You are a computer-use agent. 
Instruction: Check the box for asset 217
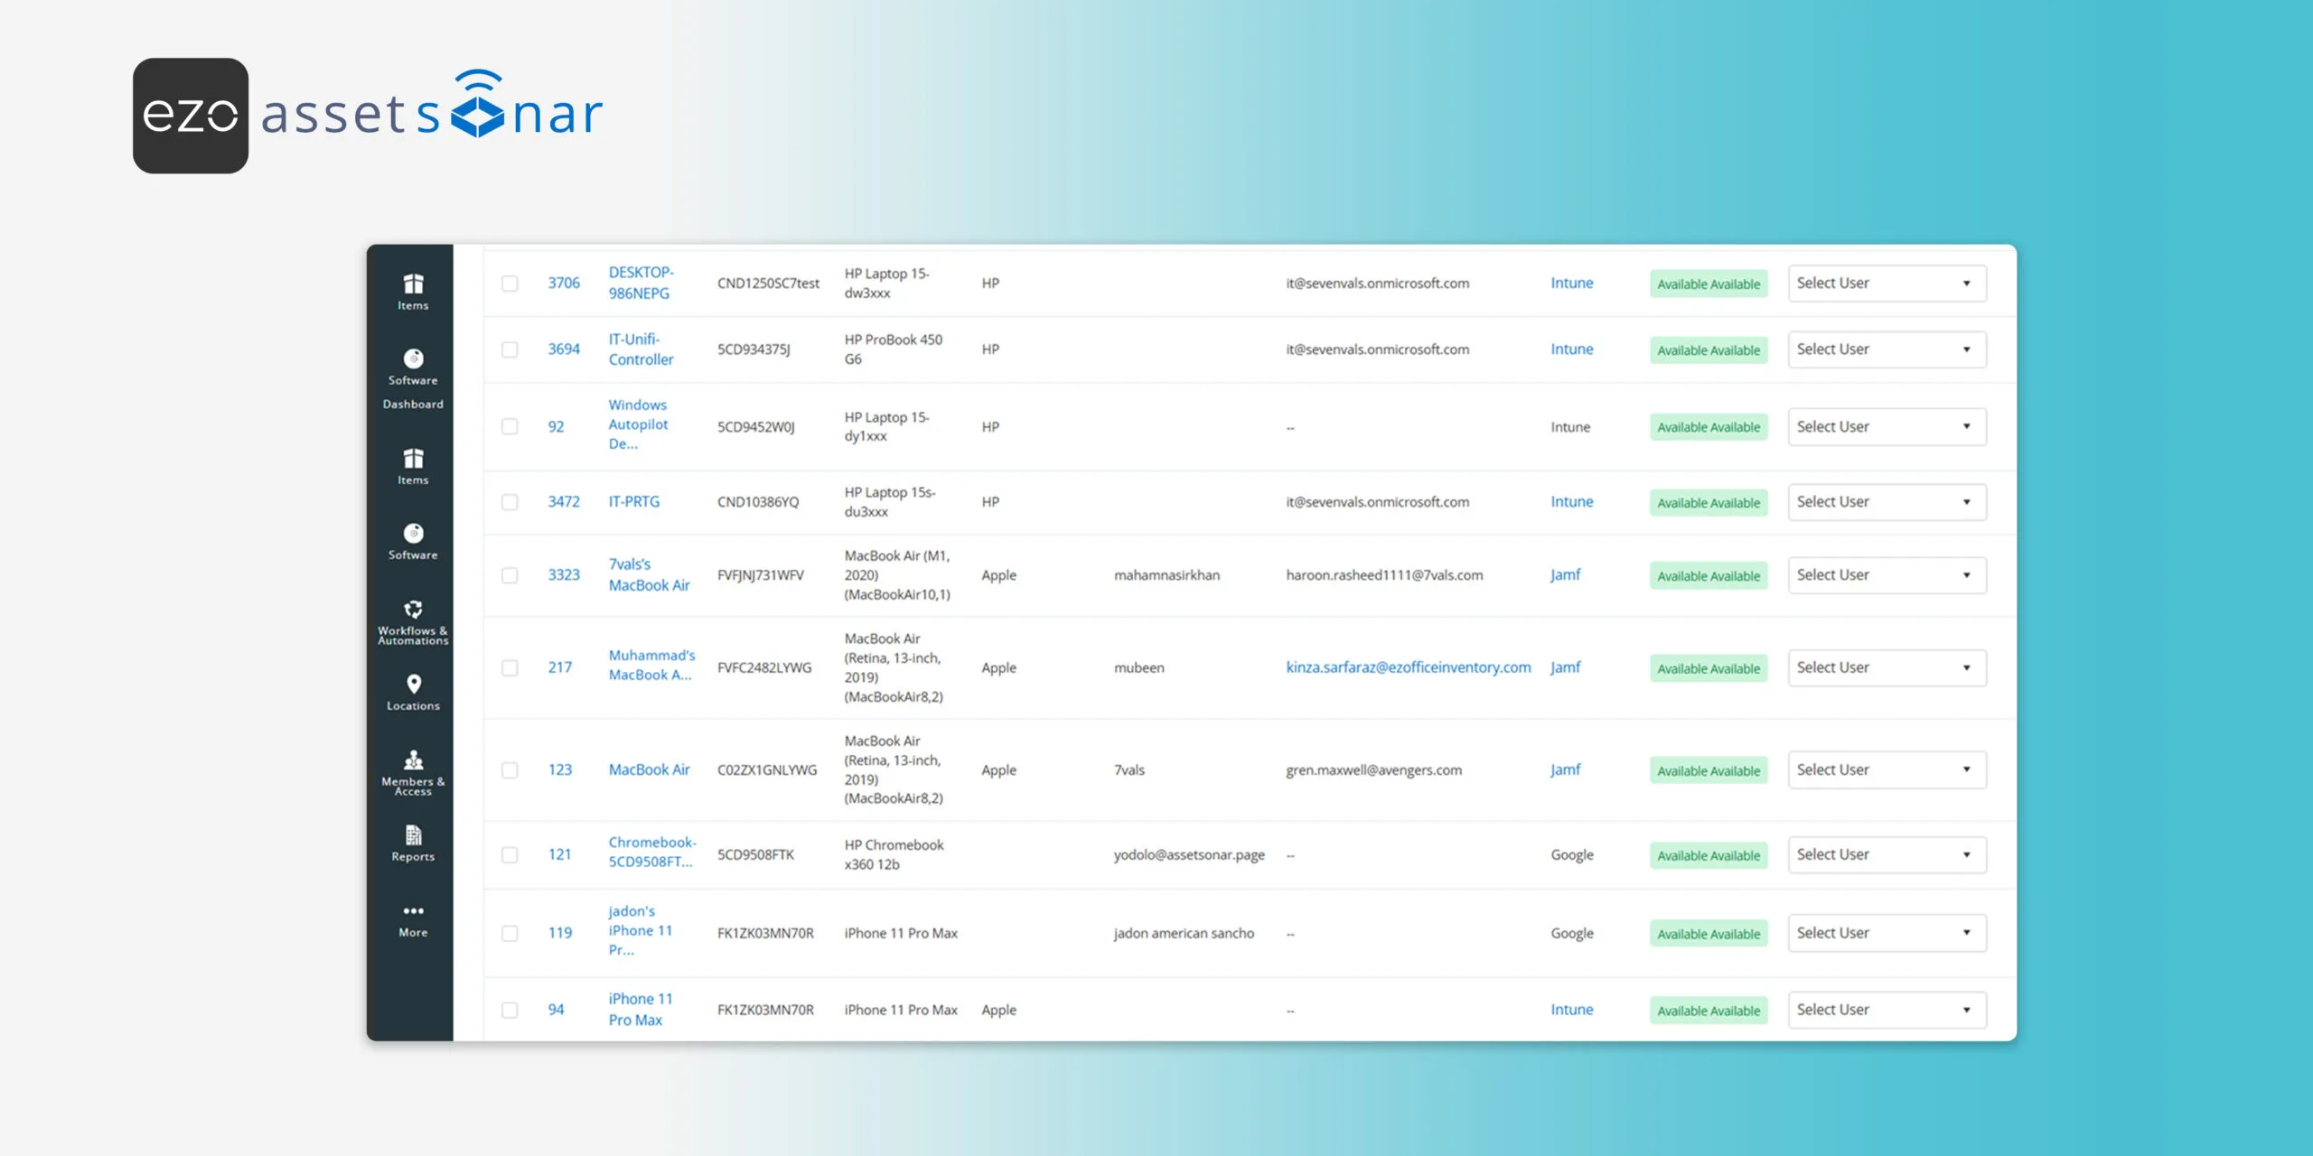510,668
